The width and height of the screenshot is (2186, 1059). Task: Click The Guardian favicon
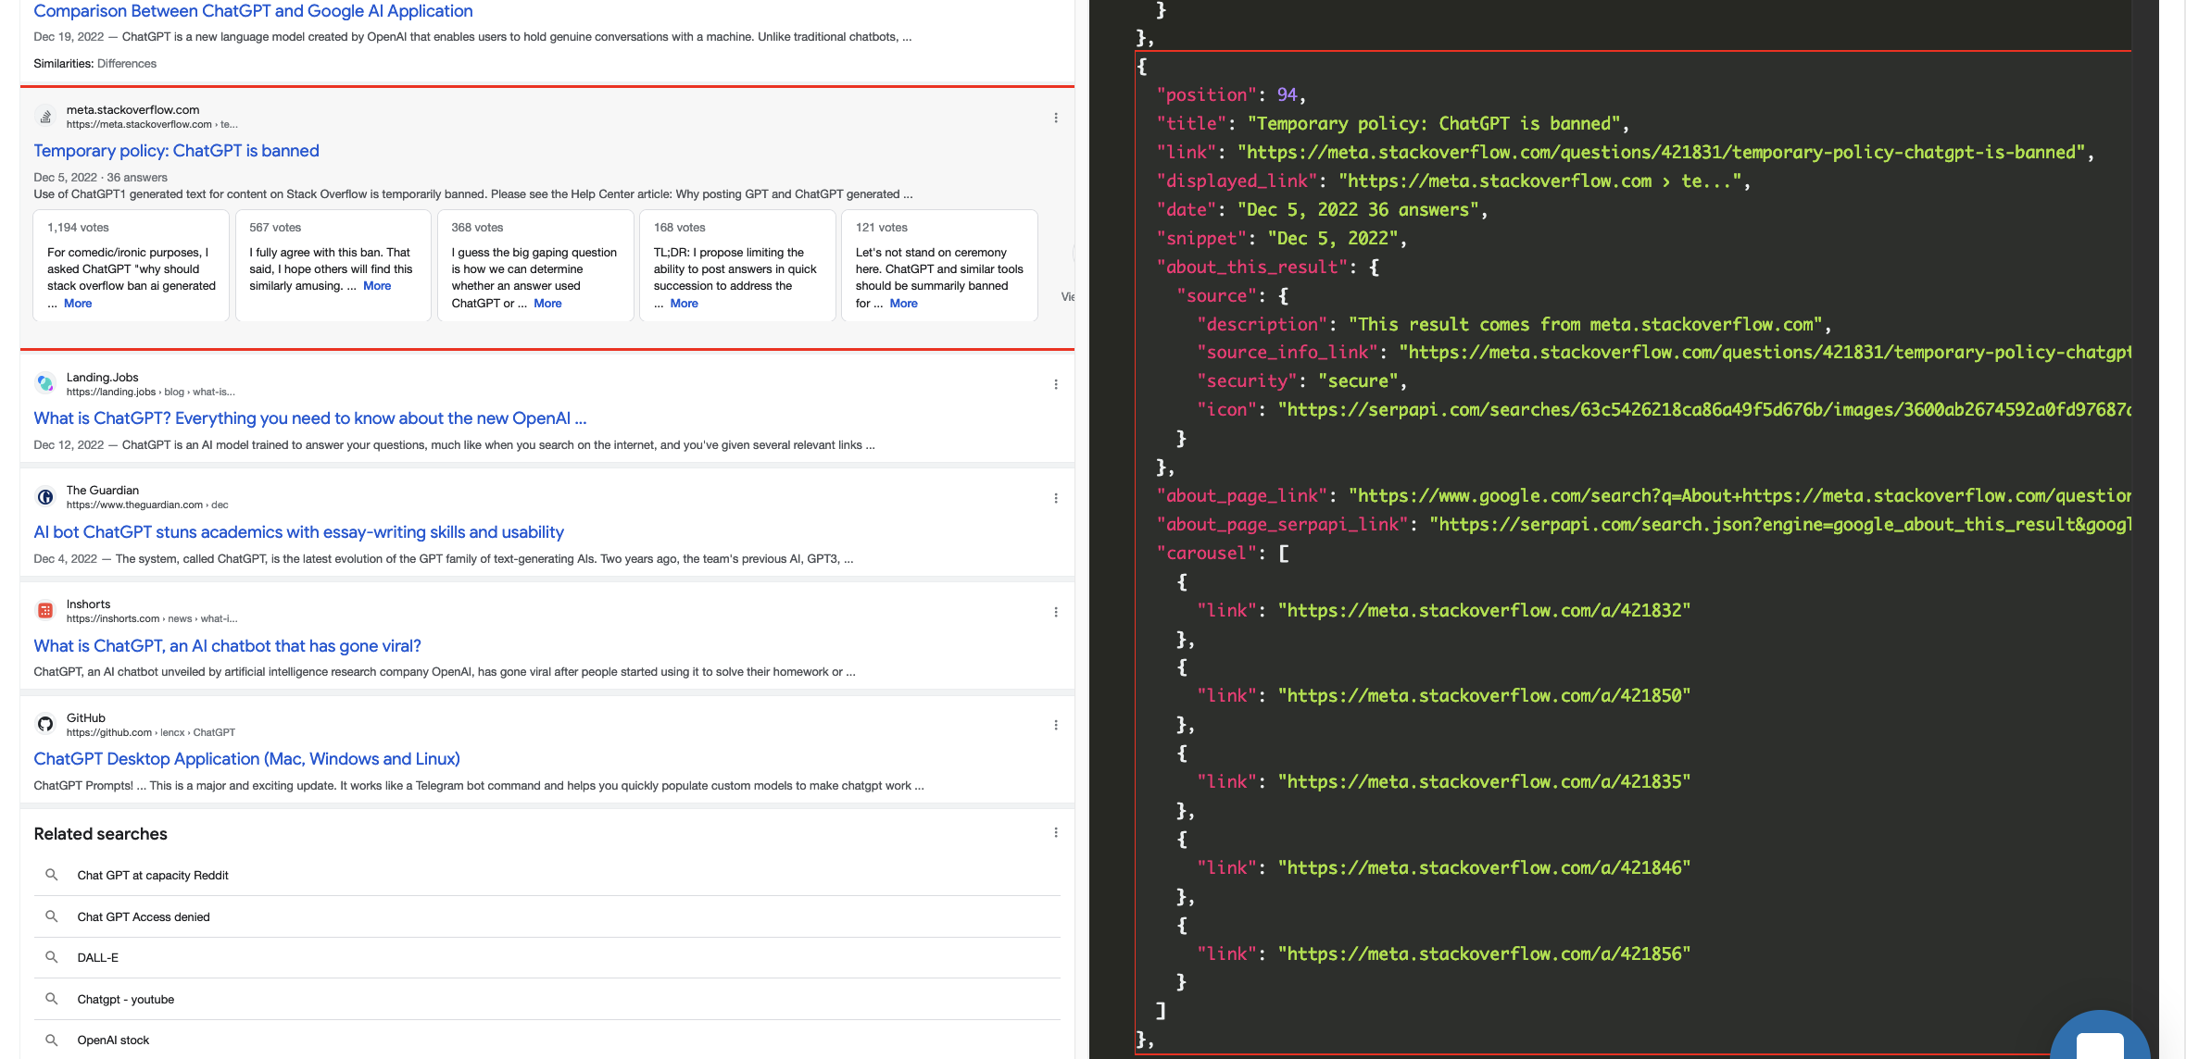[x=45, y=497]
